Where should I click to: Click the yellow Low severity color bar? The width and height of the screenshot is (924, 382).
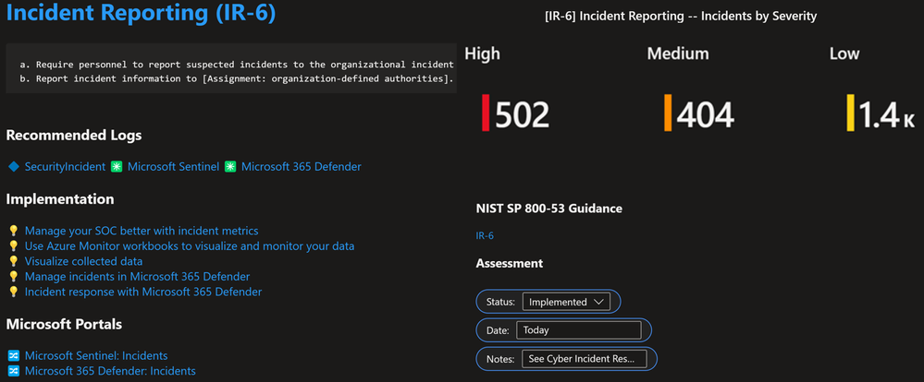pos(850,113)
